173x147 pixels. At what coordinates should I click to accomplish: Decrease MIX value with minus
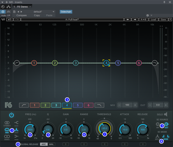119,105
